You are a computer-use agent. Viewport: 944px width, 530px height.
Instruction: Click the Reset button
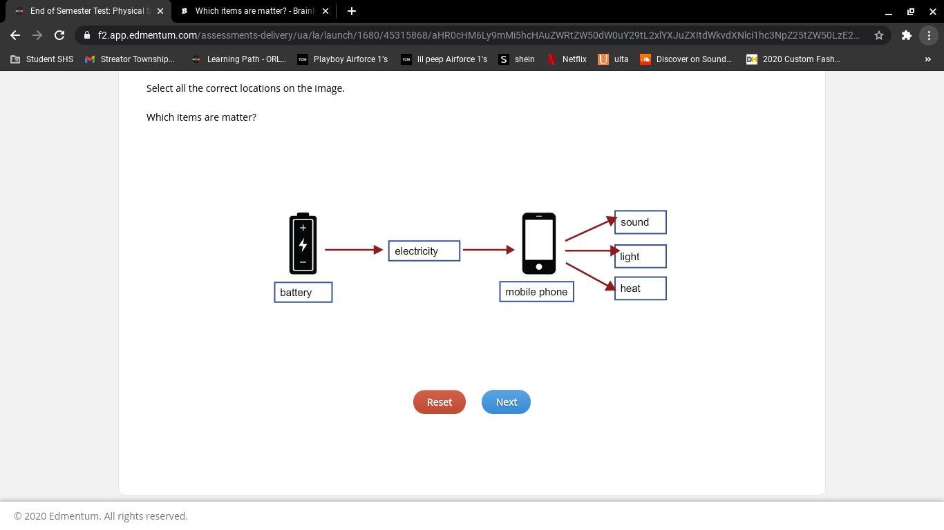tap(440, 402)
